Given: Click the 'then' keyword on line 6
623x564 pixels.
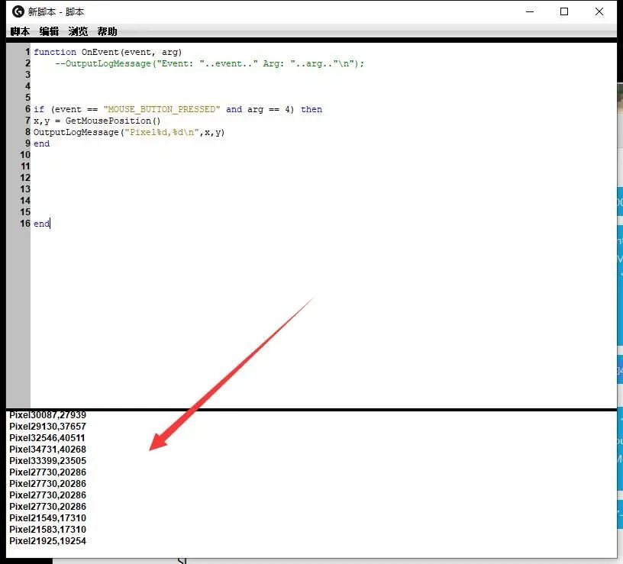Looking at the screenshot, I should 311,109.
